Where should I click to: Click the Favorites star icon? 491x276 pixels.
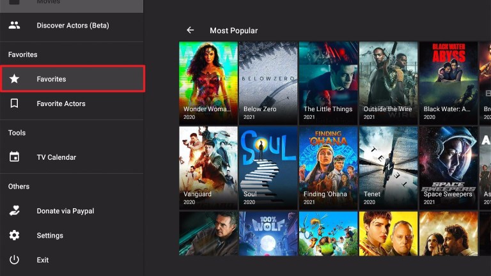[14, 79]
